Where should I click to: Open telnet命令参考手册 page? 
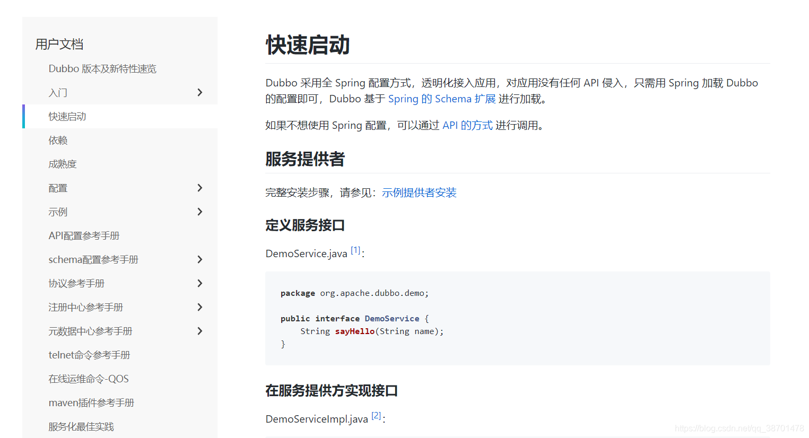click(x=89, y=355)
